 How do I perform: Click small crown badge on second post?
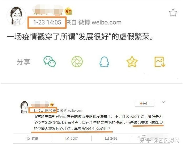[52, 105]
